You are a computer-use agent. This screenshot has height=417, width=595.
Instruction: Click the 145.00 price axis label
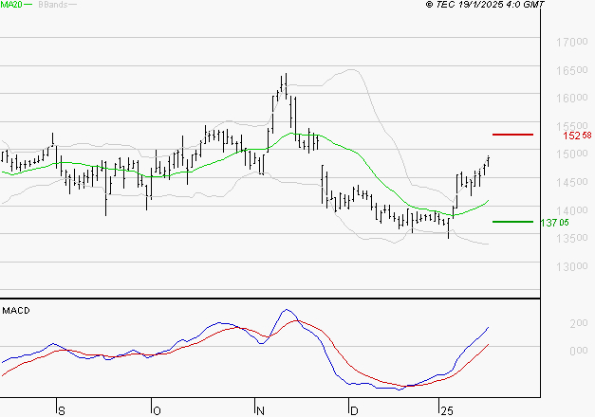pyautogui.click(x=572, y=182)
